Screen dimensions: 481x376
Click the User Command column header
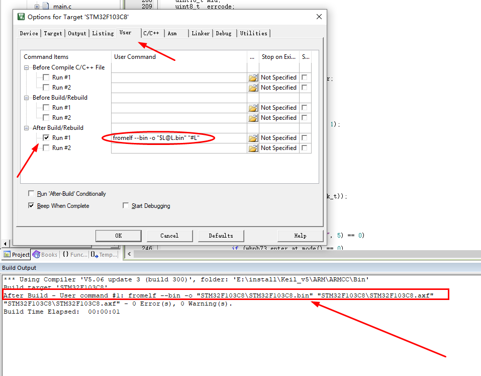(179, 57)
